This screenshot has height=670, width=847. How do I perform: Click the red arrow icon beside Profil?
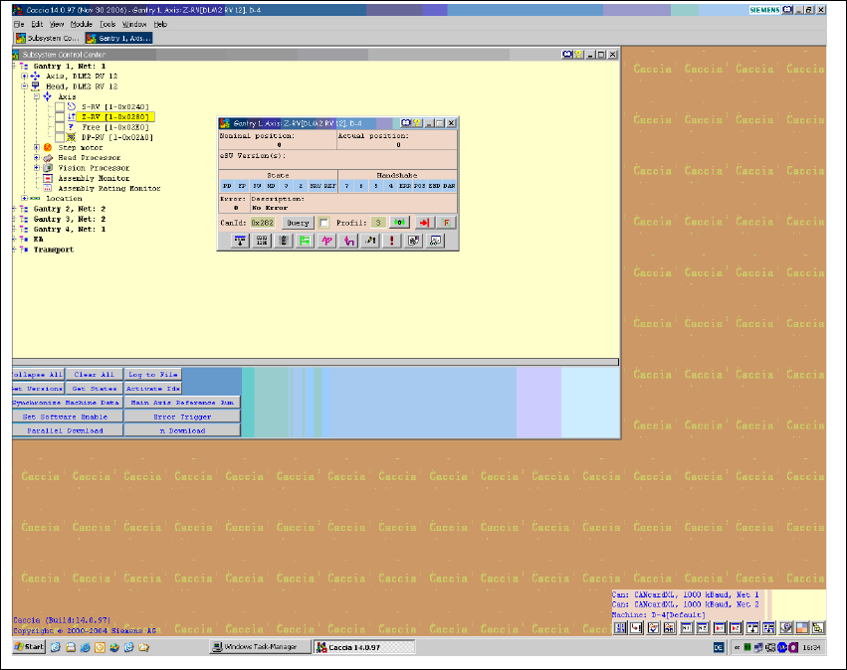[x=424, y=223]
